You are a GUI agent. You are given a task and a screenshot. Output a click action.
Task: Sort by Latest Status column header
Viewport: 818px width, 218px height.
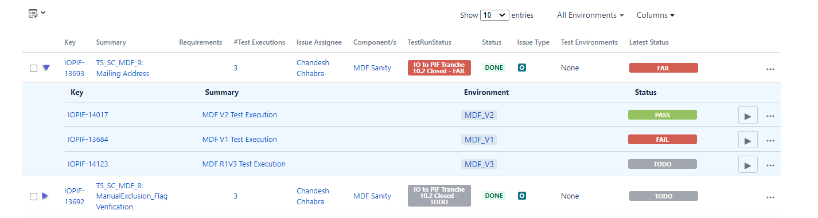(x=649, y=42)
